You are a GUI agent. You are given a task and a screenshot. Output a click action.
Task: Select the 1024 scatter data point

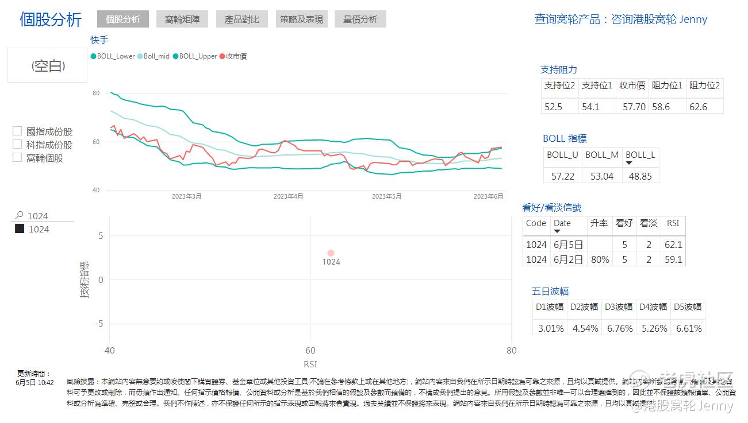331,253
